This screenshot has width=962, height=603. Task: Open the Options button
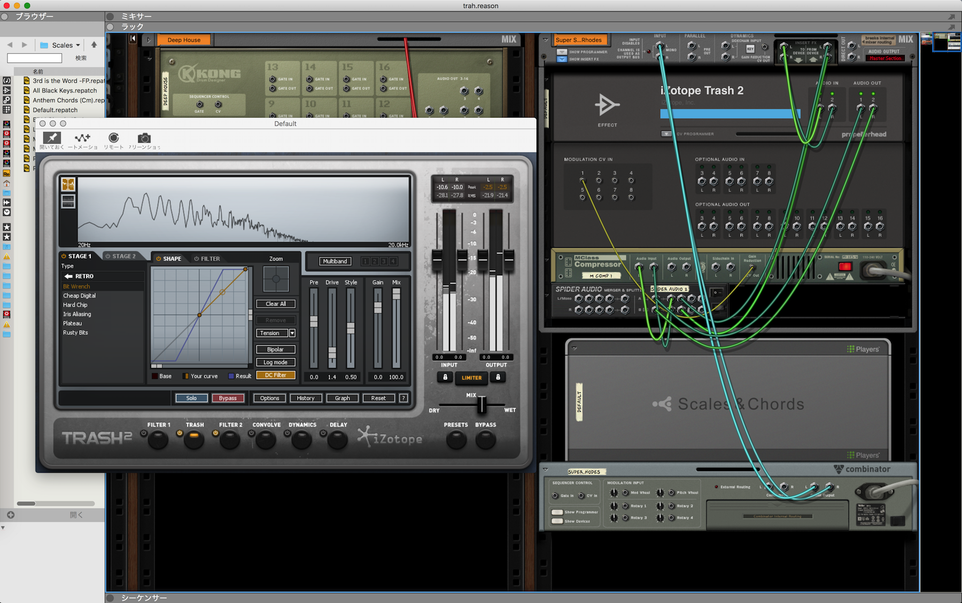tap(269, 398)
